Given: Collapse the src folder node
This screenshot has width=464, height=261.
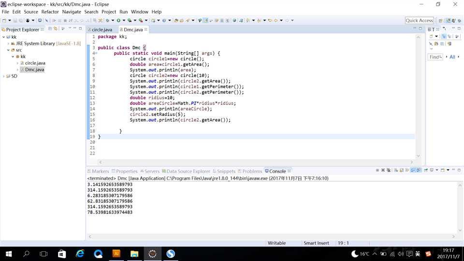Looking at the screenshot, I should point(8,50).
